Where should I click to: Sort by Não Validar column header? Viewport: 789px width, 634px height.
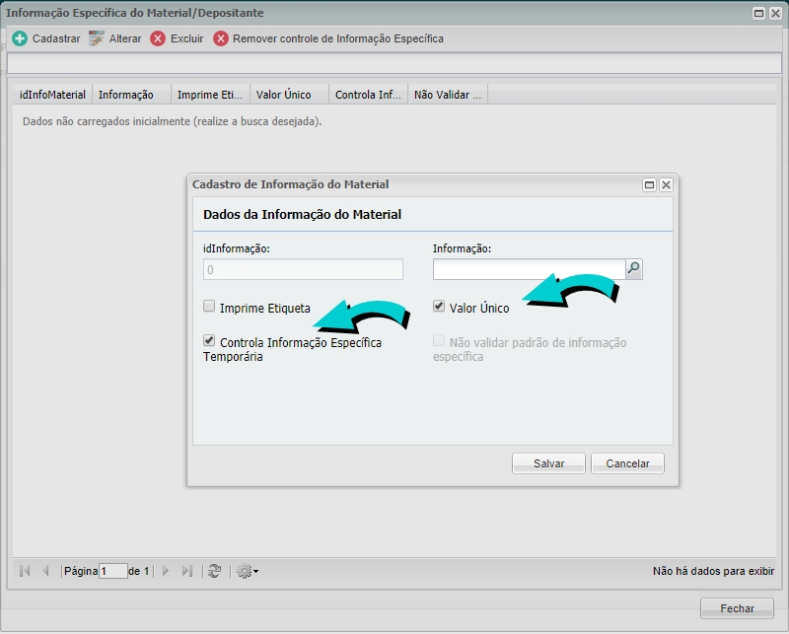pyautogui.click(x=448, y=95)
